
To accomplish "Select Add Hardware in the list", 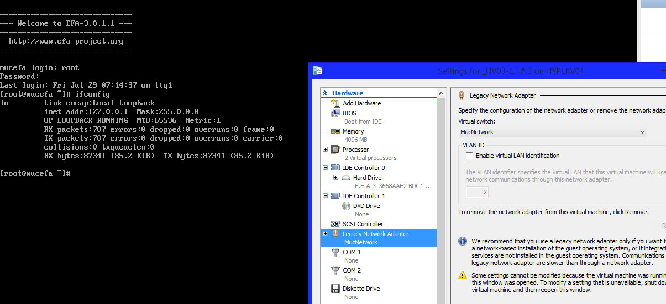I will tap(361, 103).
